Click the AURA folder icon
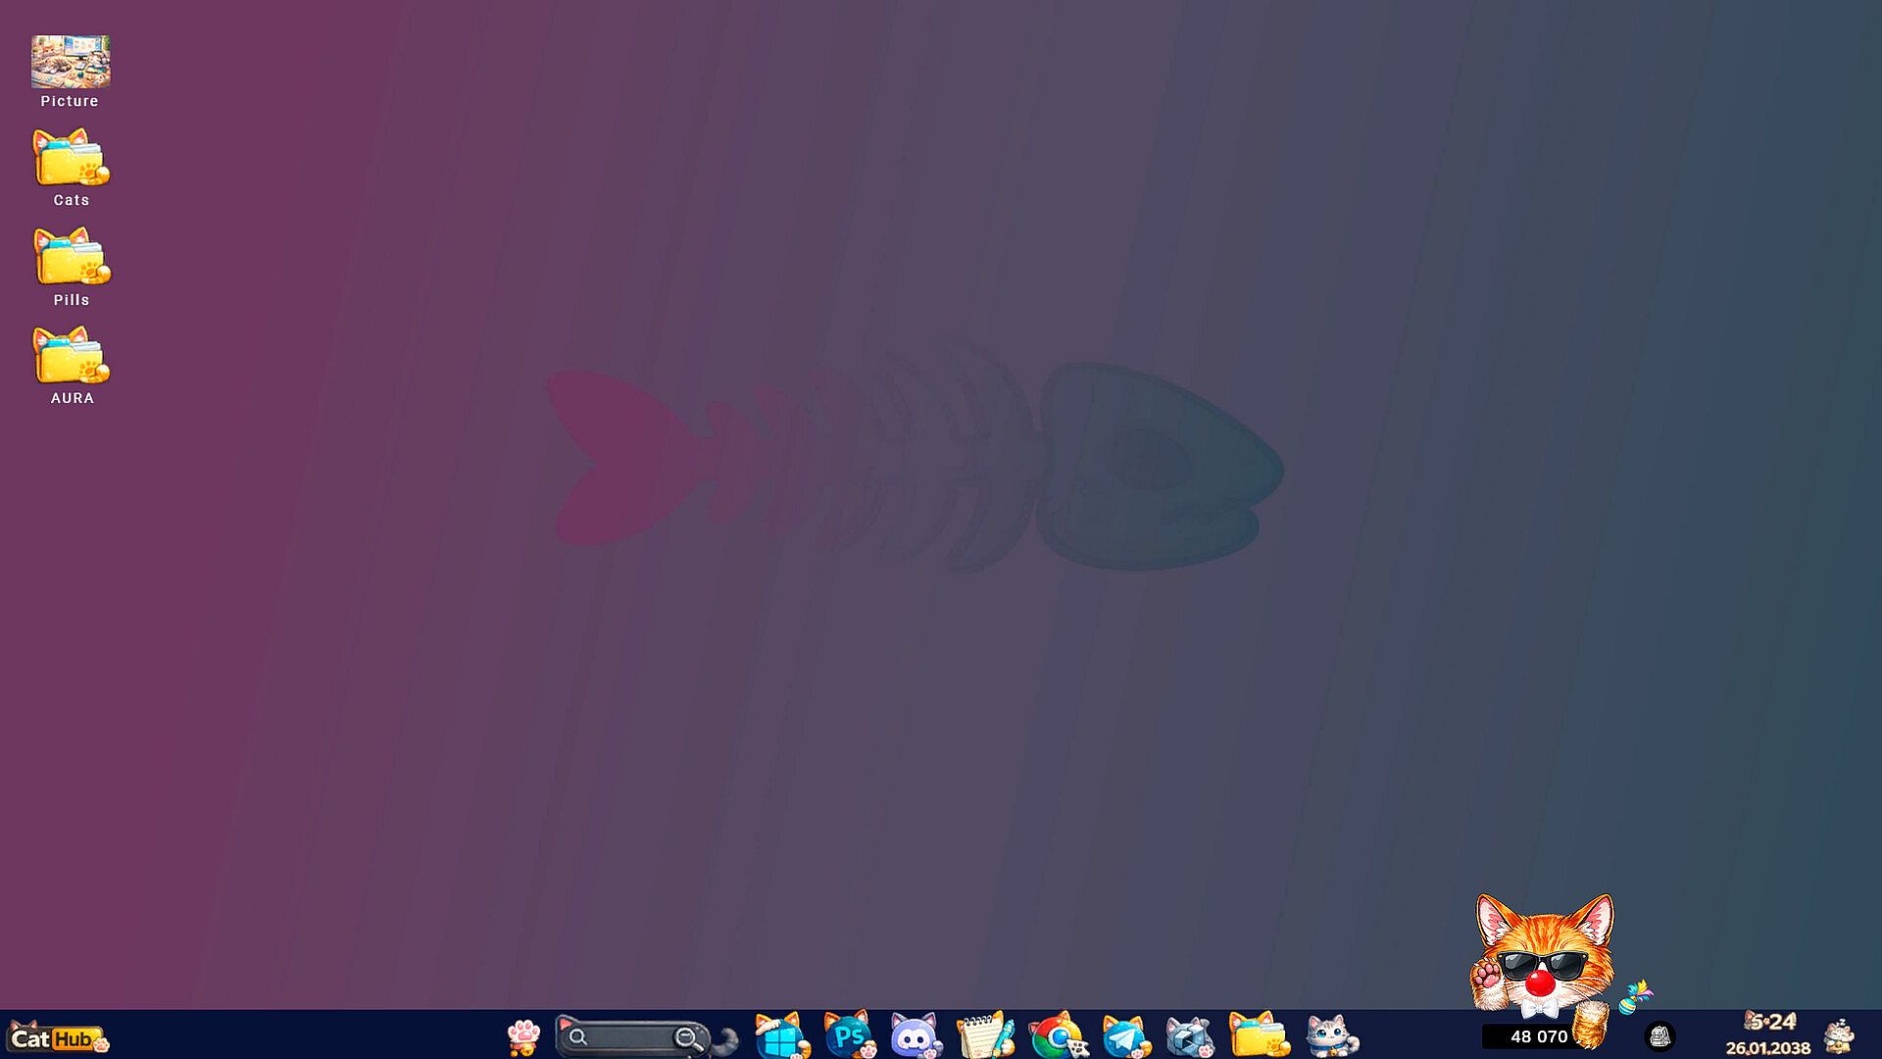 coord(71,357)
